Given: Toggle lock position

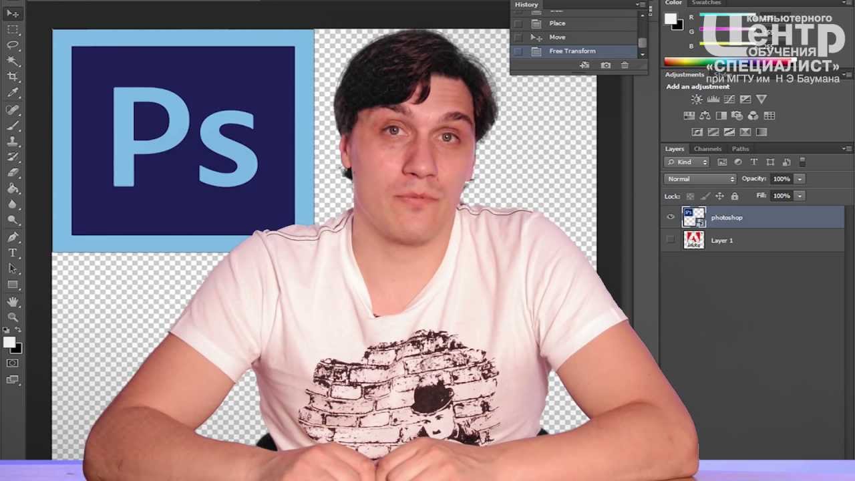Looking at the screenshot, I should tap(719, 196).
